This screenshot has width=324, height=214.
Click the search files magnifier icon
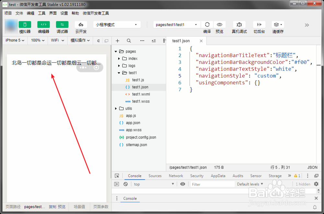point(129,41)
